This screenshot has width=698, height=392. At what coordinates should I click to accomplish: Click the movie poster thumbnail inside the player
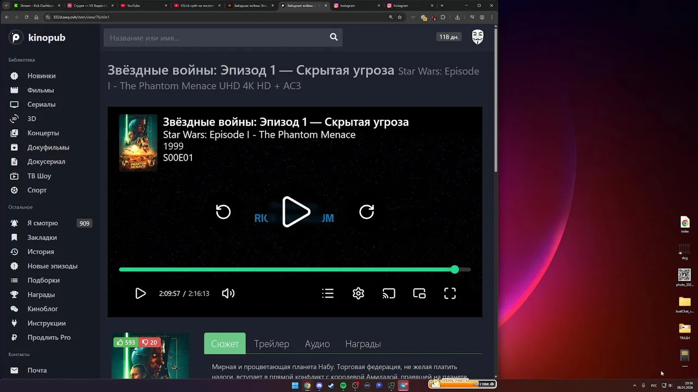(138, 143)
